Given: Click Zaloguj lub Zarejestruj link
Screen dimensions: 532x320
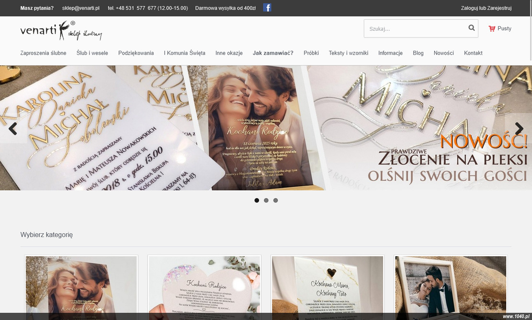Looking at the screenshot, I should (486, 8).
